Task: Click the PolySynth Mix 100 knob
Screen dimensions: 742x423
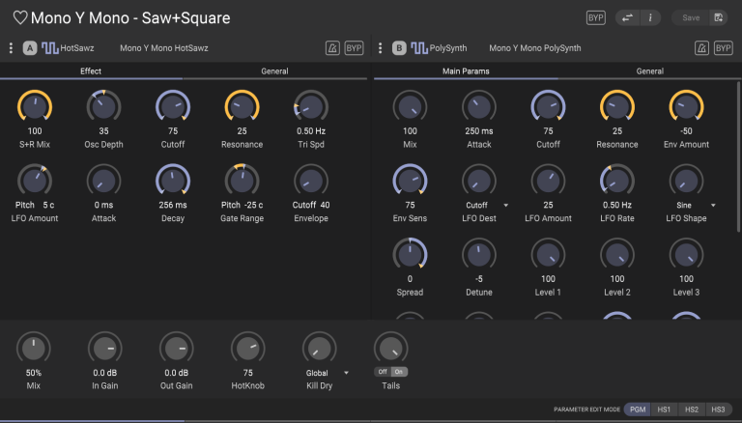Action: pos(410,106)
